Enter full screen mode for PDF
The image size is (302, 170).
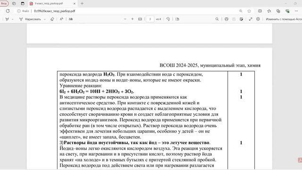(251, 19)
